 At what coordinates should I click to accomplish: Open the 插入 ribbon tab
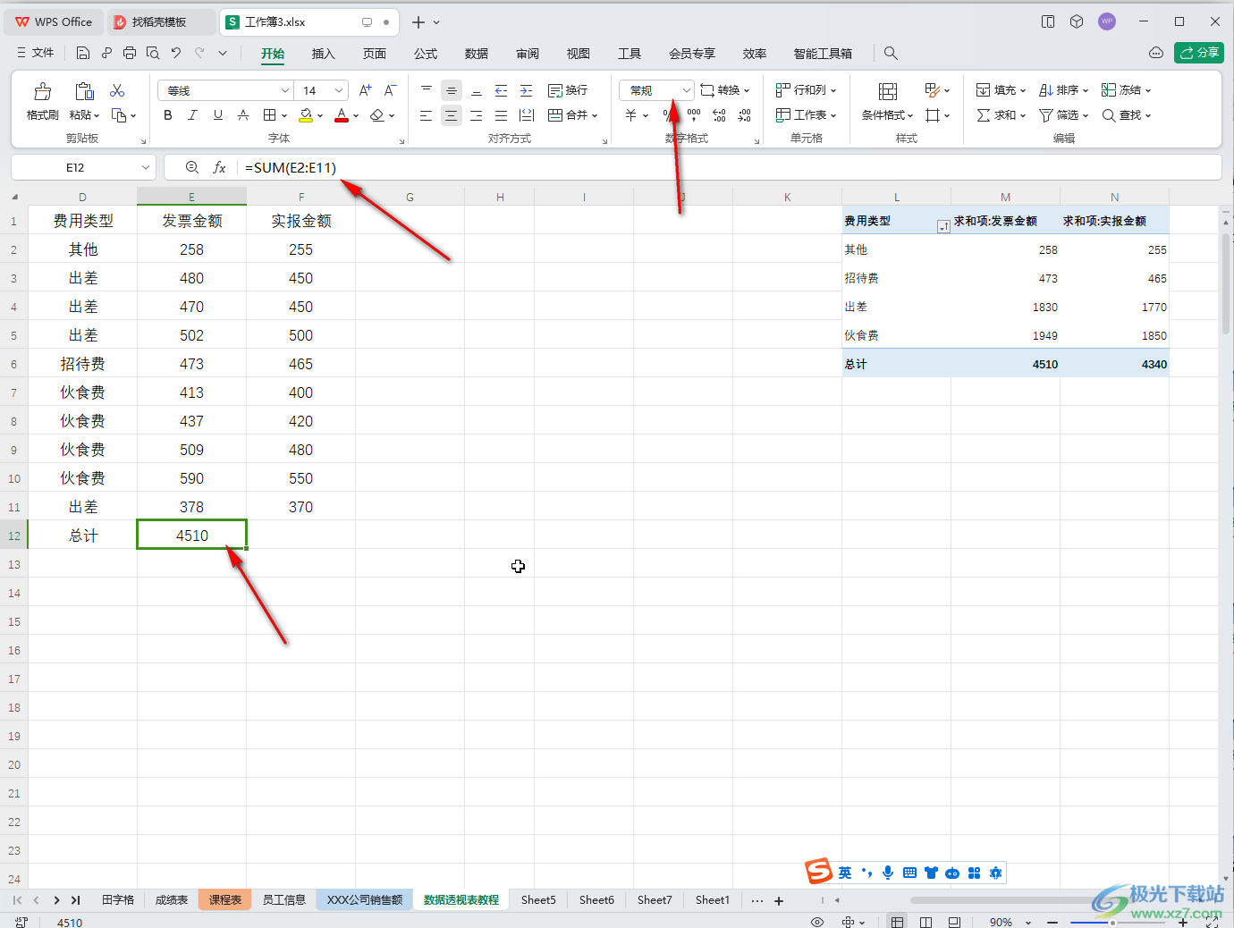click(323, 54)
